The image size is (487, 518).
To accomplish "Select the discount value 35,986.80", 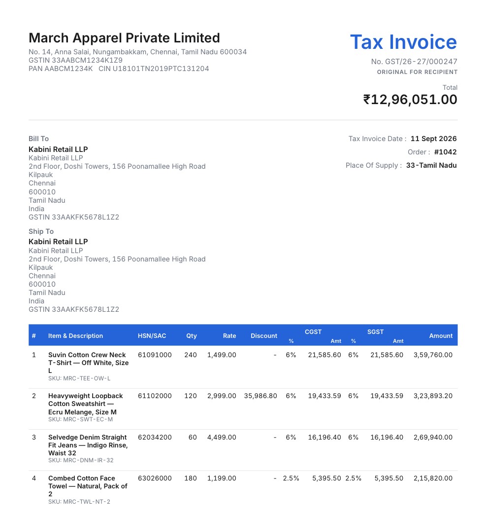I will pyautogui.click(x=260, y=396).
